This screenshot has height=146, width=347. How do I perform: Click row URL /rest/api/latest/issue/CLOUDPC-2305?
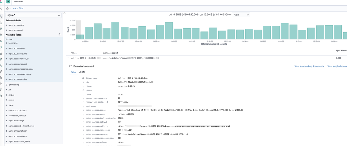pyautogui.click(x=131, y=58)
